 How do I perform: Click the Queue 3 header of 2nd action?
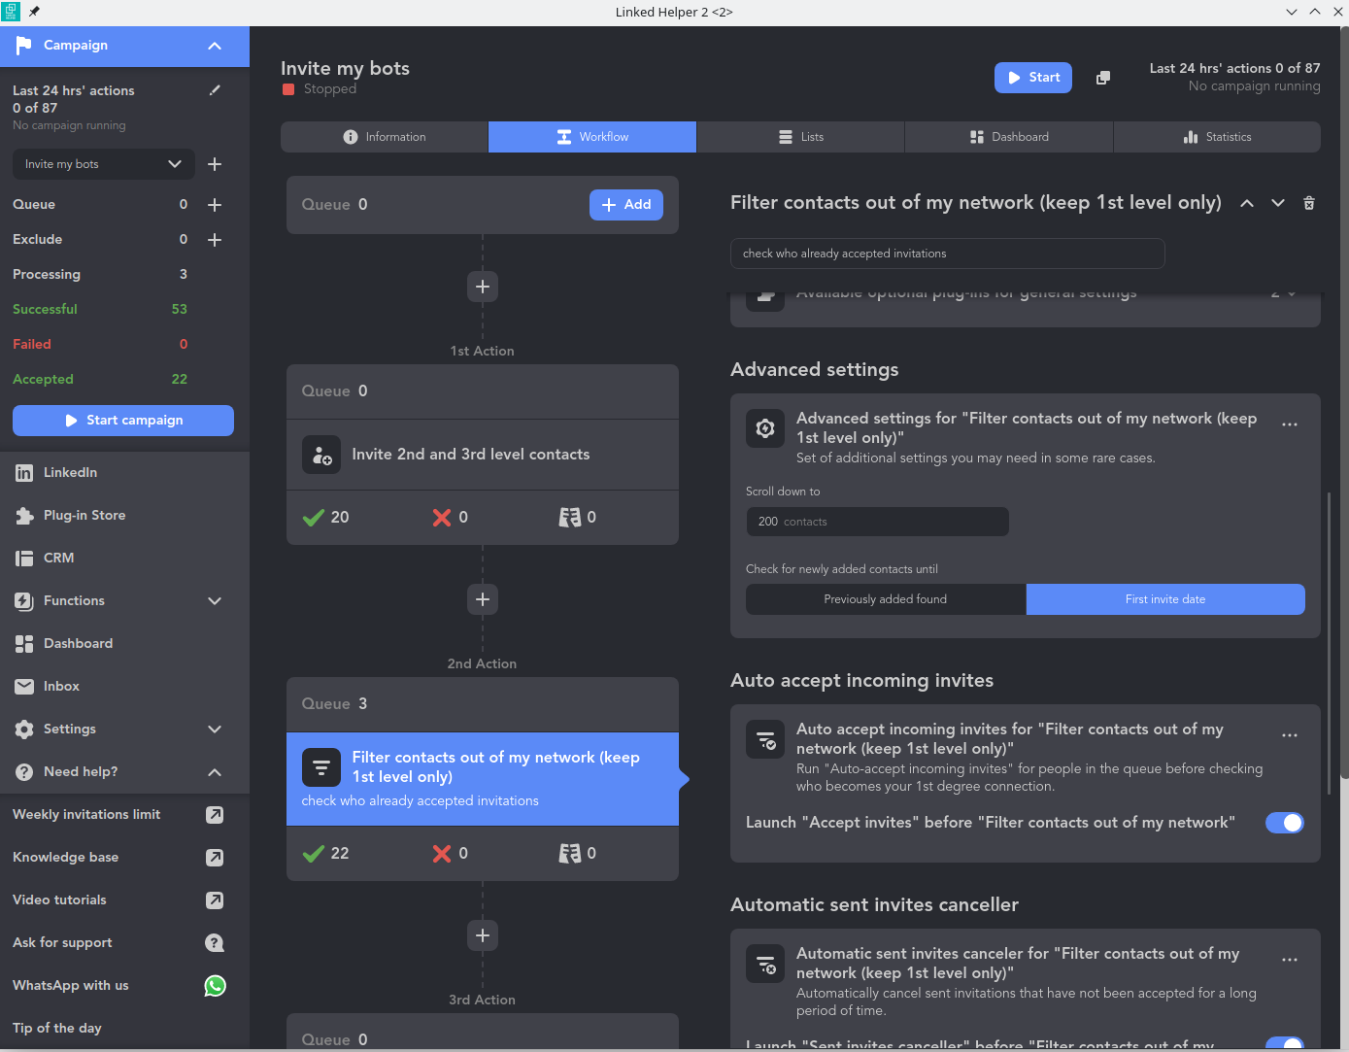click(x=483, y=704)
